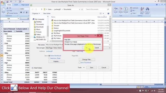Click the Search Documents field
The width and height of the screenshot is (166, 93).
coord(97,9)
